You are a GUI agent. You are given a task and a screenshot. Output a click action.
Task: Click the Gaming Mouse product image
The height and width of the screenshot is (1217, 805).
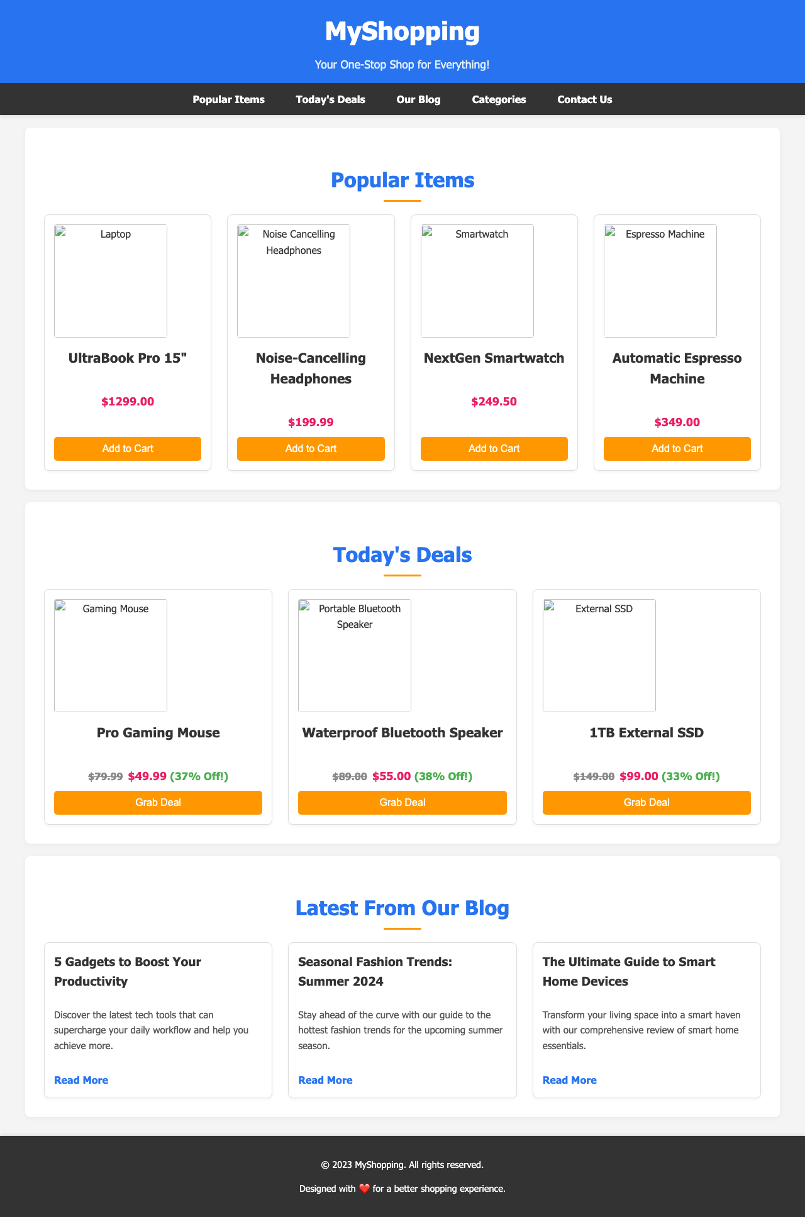point(110,656)
